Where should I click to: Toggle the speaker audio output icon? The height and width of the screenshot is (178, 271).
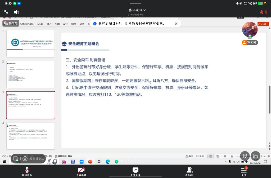point(16,12)
